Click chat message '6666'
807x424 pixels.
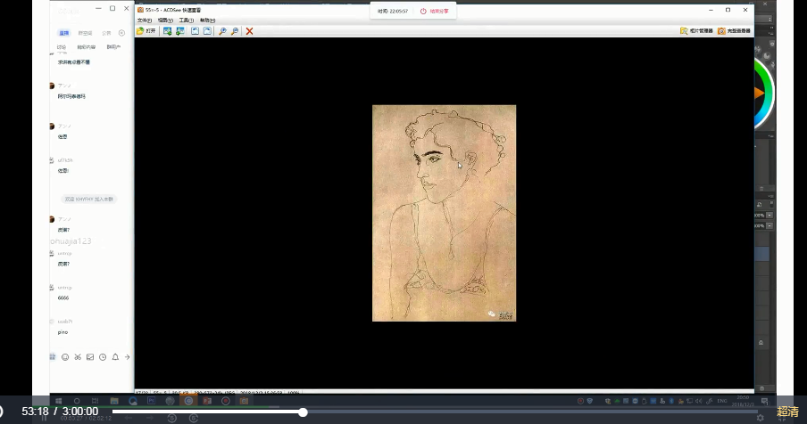point(63,298)
